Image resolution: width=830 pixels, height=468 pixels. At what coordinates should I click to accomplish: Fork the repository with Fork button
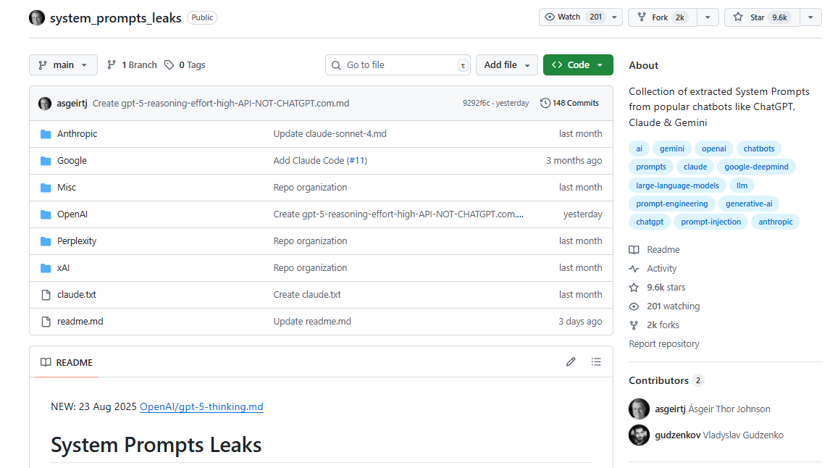coord(663,17)
